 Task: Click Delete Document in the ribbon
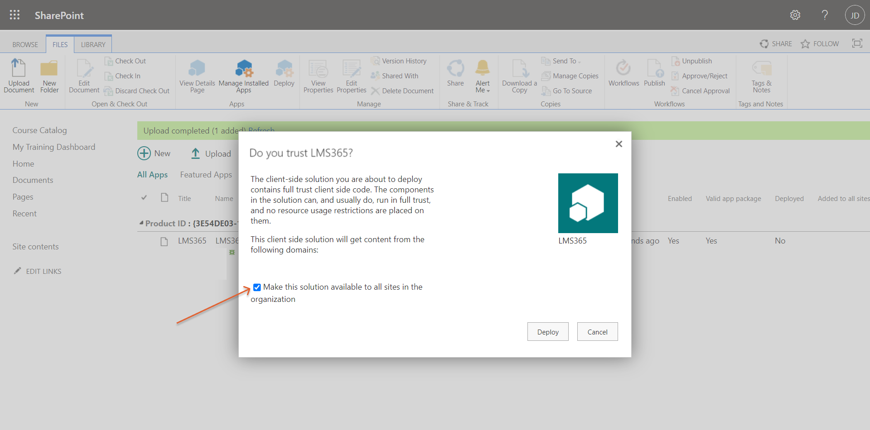point(402,91)
